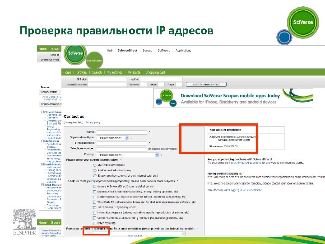The image size is (325, 244).
Task: Check the Third Party PC software checkbox
Action: click(94, 202)
